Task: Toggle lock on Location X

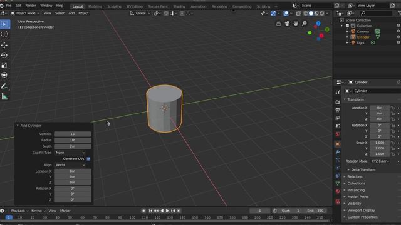Action: pyautogui.click(x=393, y=107)
